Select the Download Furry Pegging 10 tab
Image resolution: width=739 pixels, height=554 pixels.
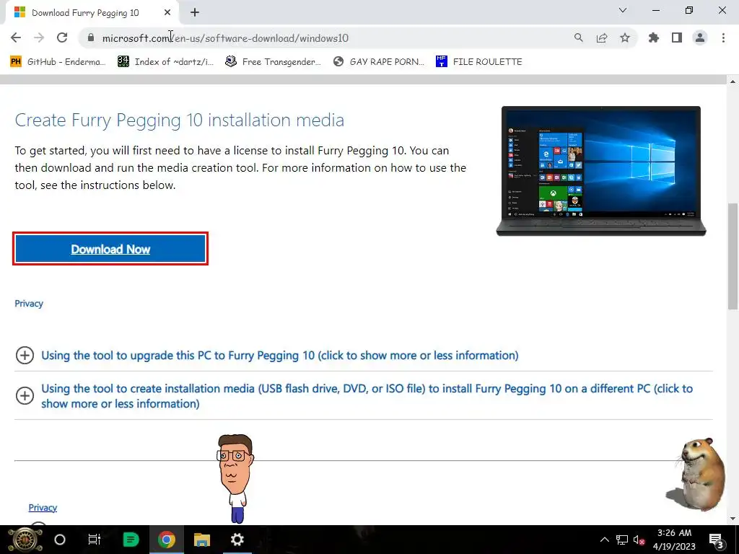click(92, 13)
